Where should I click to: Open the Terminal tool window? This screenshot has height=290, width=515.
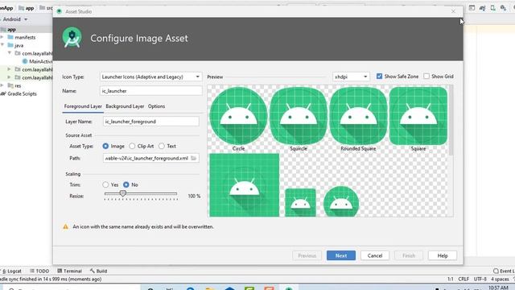[69, 271]
